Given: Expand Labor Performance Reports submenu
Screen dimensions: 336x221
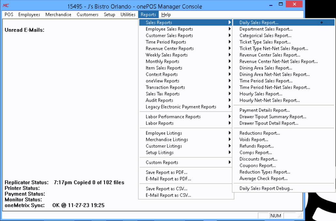Looking at the screenshot, I should coord(186,117).
